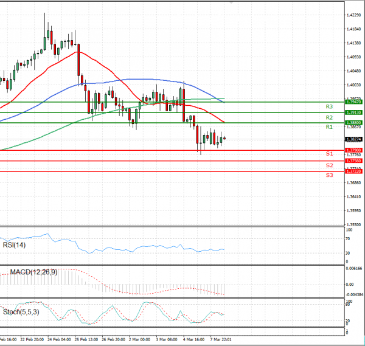Click the 1.42290 price axis value
This screenshot has width=365, height=346.
(x=353, y=15)
